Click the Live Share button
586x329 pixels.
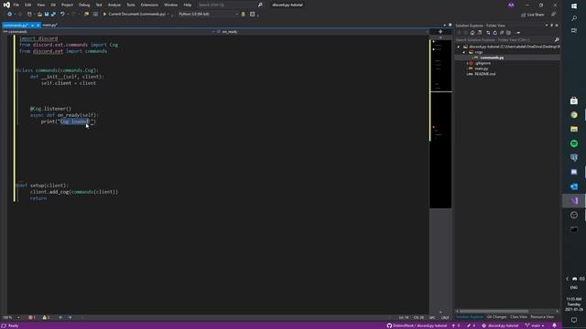[x=533, y=15]
